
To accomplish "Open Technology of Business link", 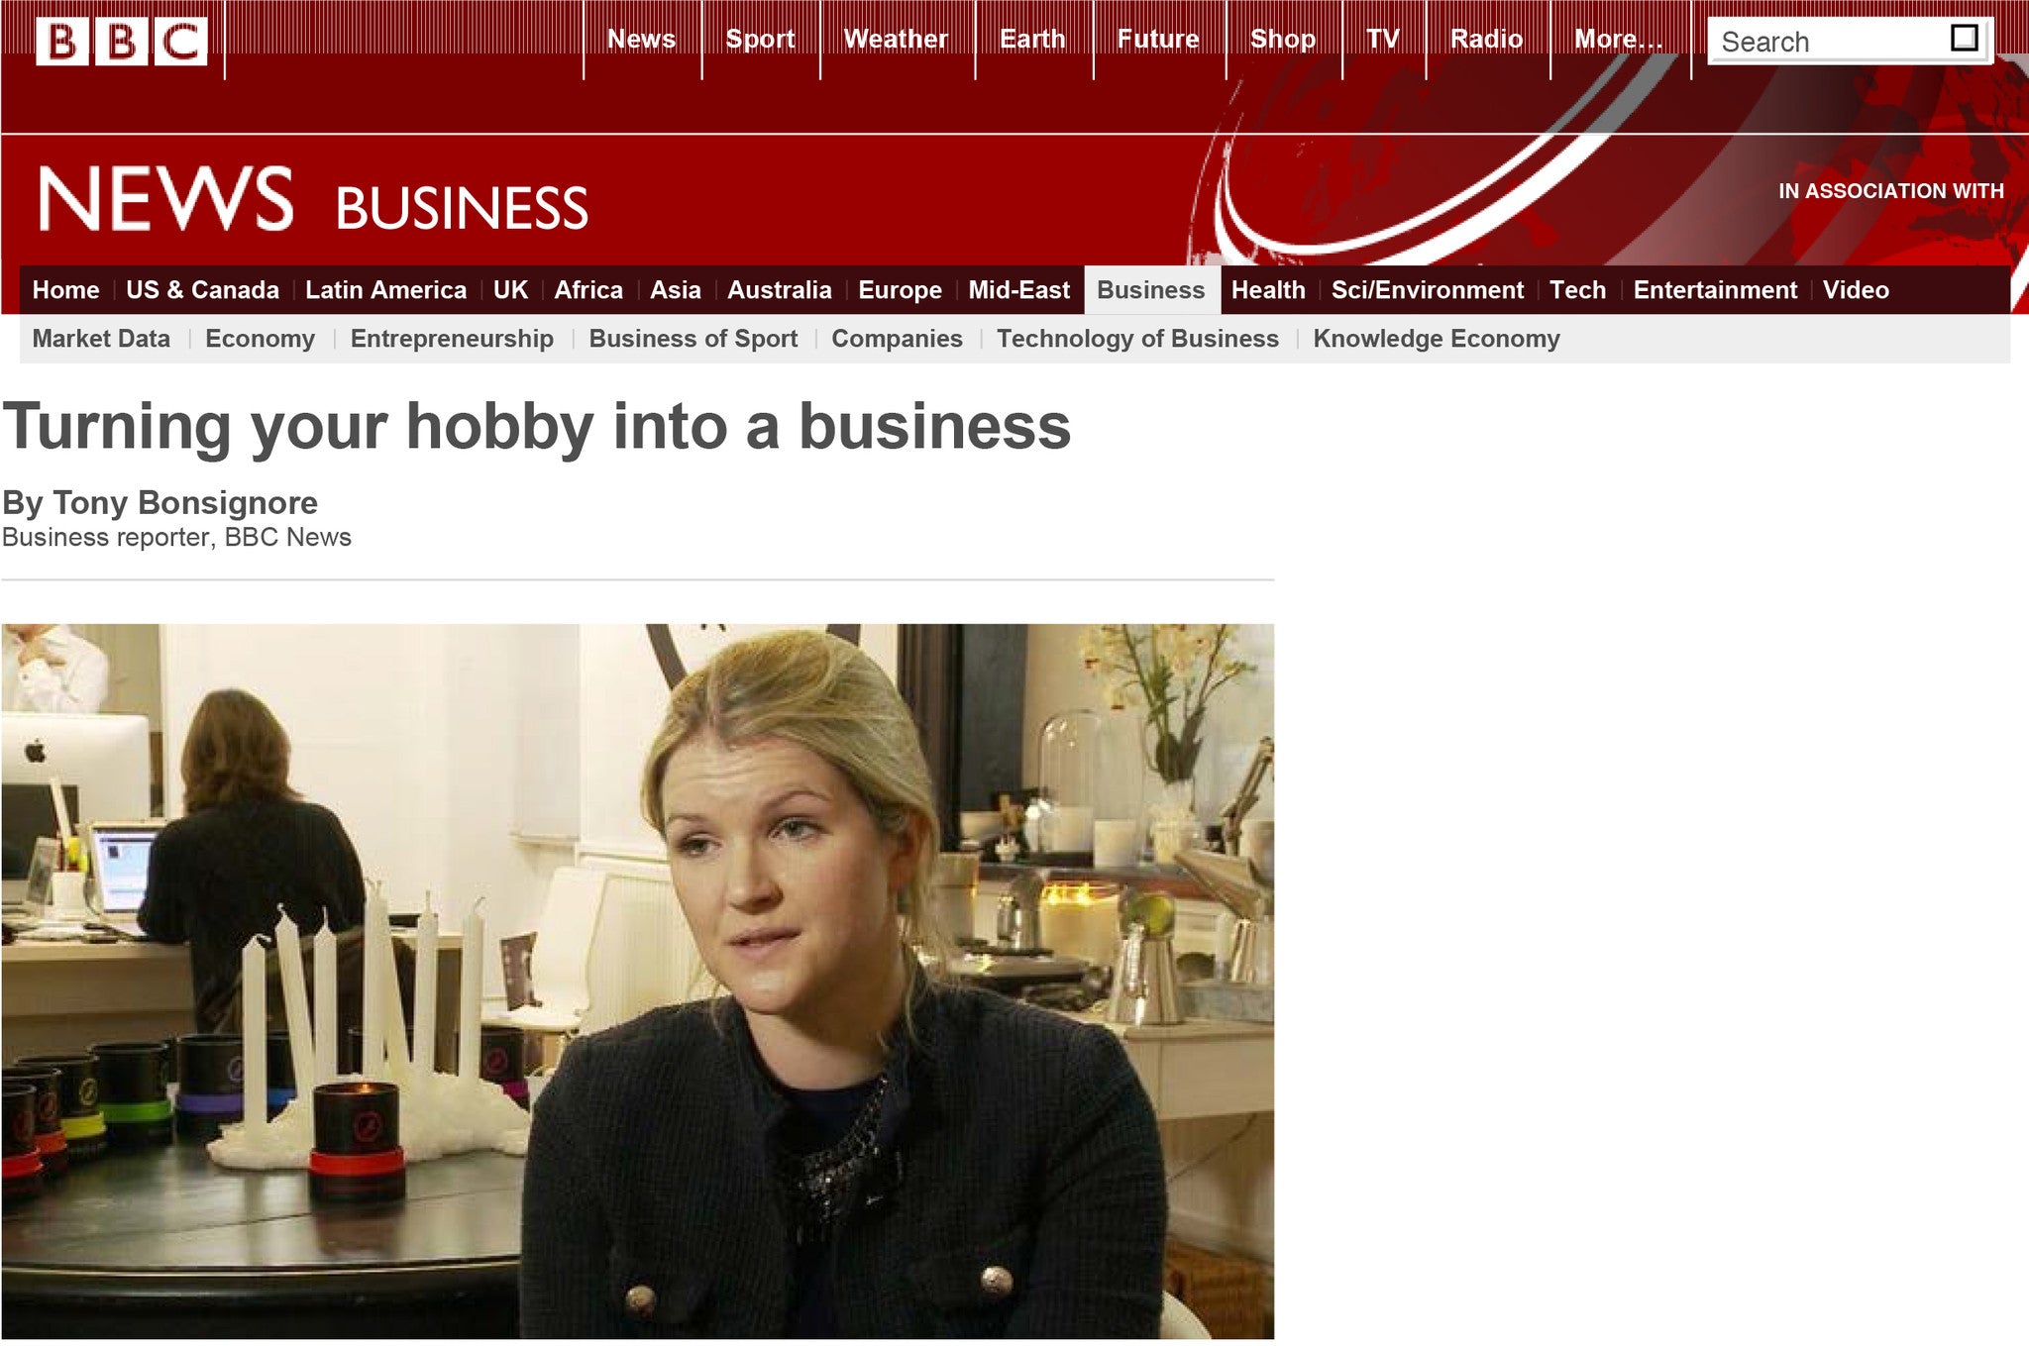I will point(1137,339).
